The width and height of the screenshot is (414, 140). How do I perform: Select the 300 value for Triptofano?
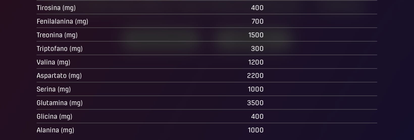(x=257, y=49)
